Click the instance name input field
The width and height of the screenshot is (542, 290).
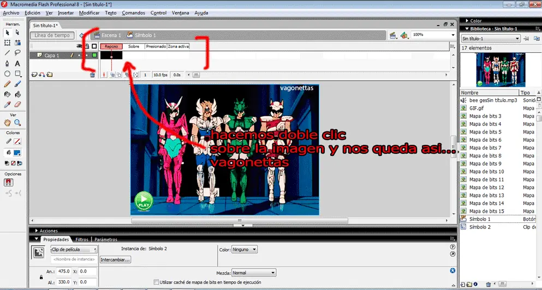74,259
